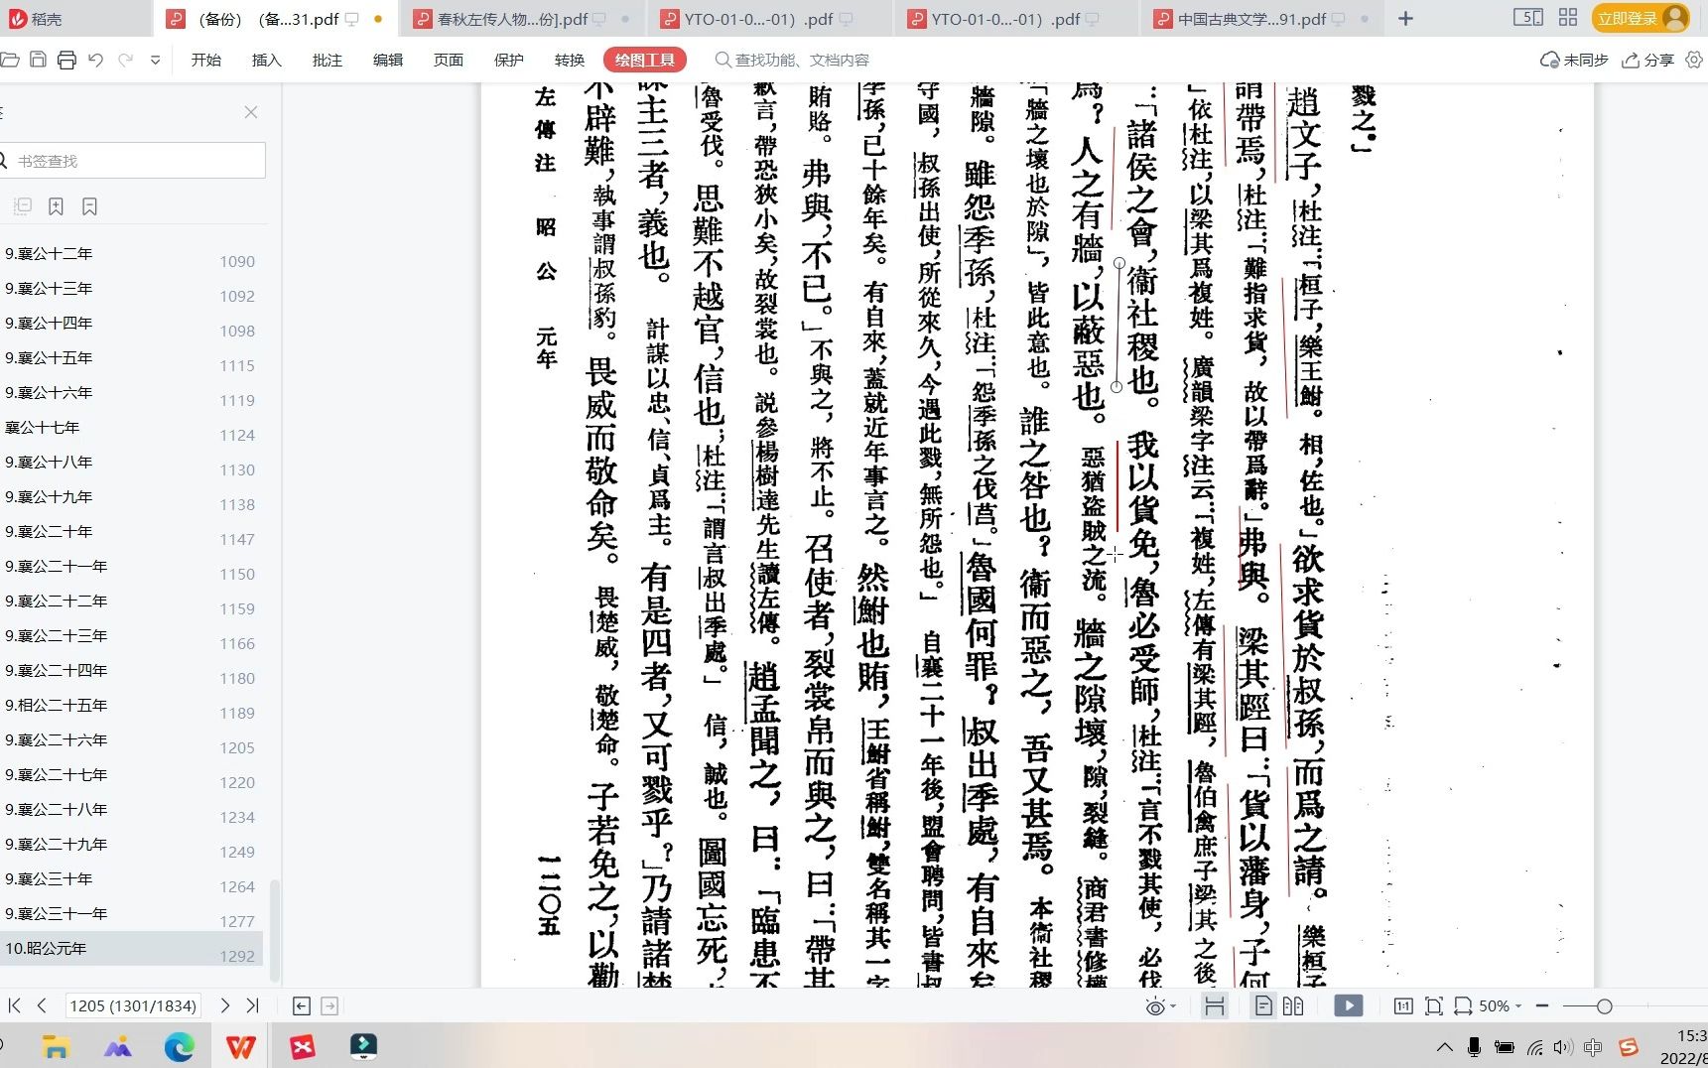Go back to previous view
Screen dimensions: 1708x1068
302,1006
